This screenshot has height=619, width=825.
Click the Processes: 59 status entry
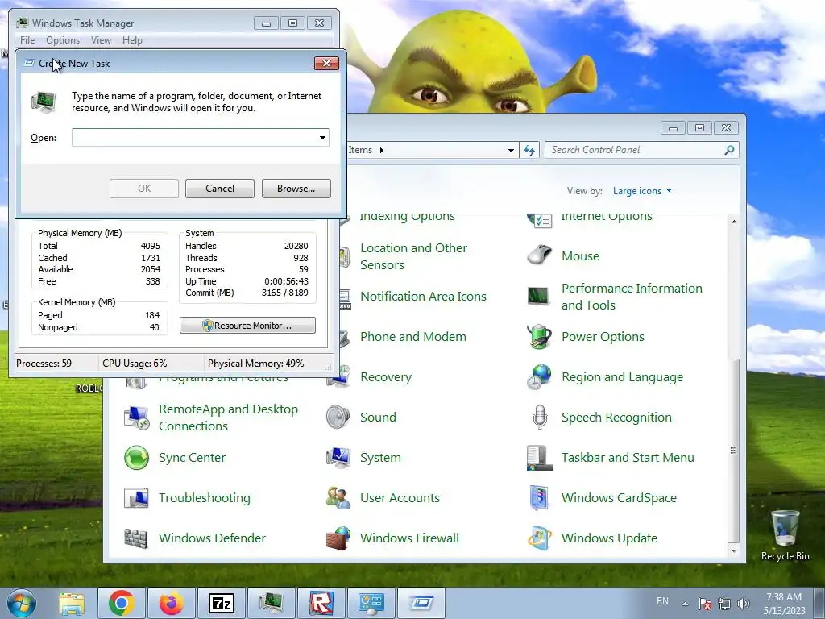click(44, 364)
